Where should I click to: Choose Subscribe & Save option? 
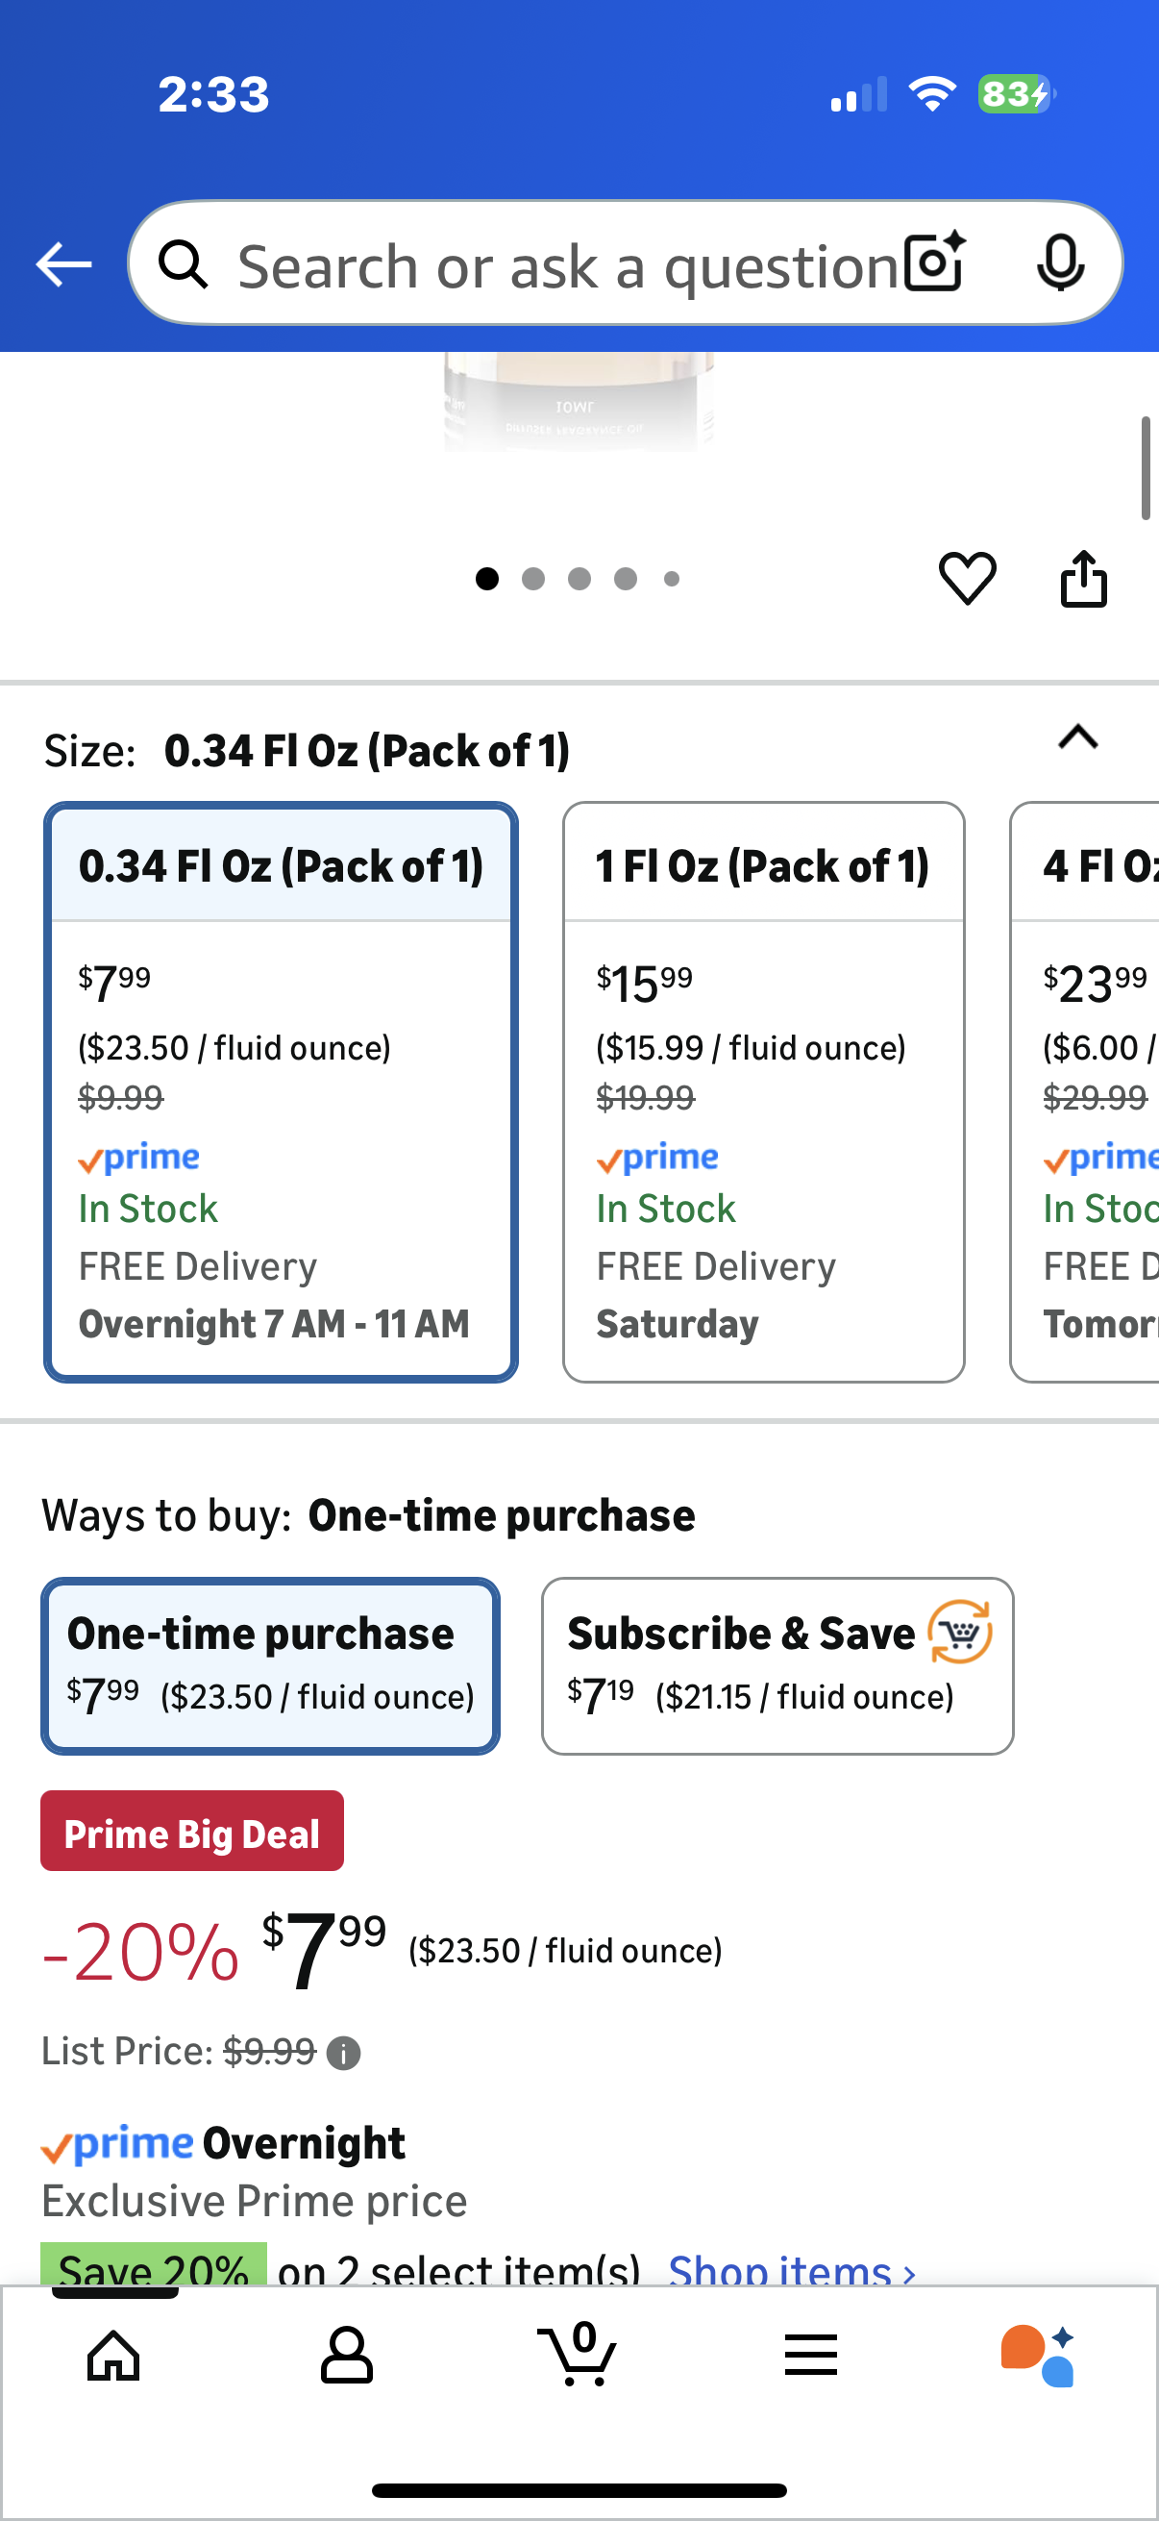(x=777, y=1664)
